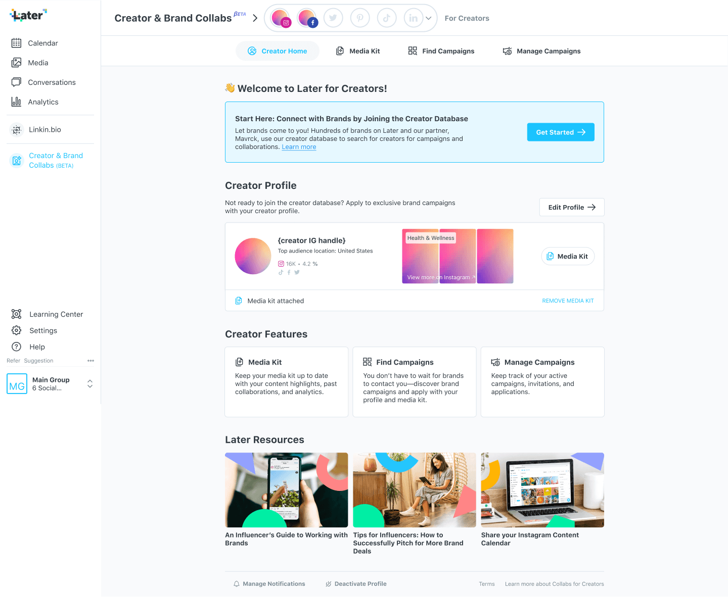Viewport: 728px width, 597px height.
Task: Select the Facebook profile avatar
Action: [x=308, y=18]
